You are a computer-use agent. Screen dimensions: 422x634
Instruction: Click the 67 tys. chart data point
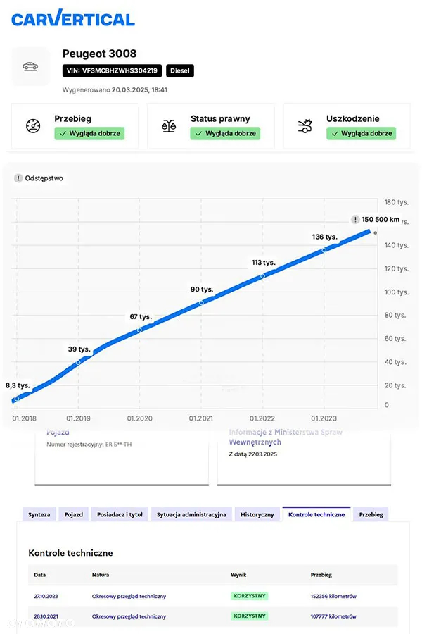(x=139, y=330)
